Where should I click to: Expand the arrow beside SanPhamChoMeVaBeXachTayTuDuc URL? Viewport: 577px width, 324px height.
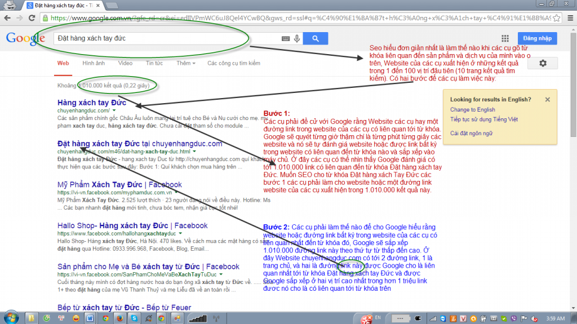coord(221,274)
